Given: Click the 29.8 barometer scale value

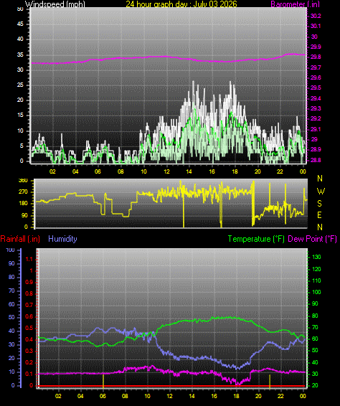Looking at the screenshot, I should [x=316, y=57].
